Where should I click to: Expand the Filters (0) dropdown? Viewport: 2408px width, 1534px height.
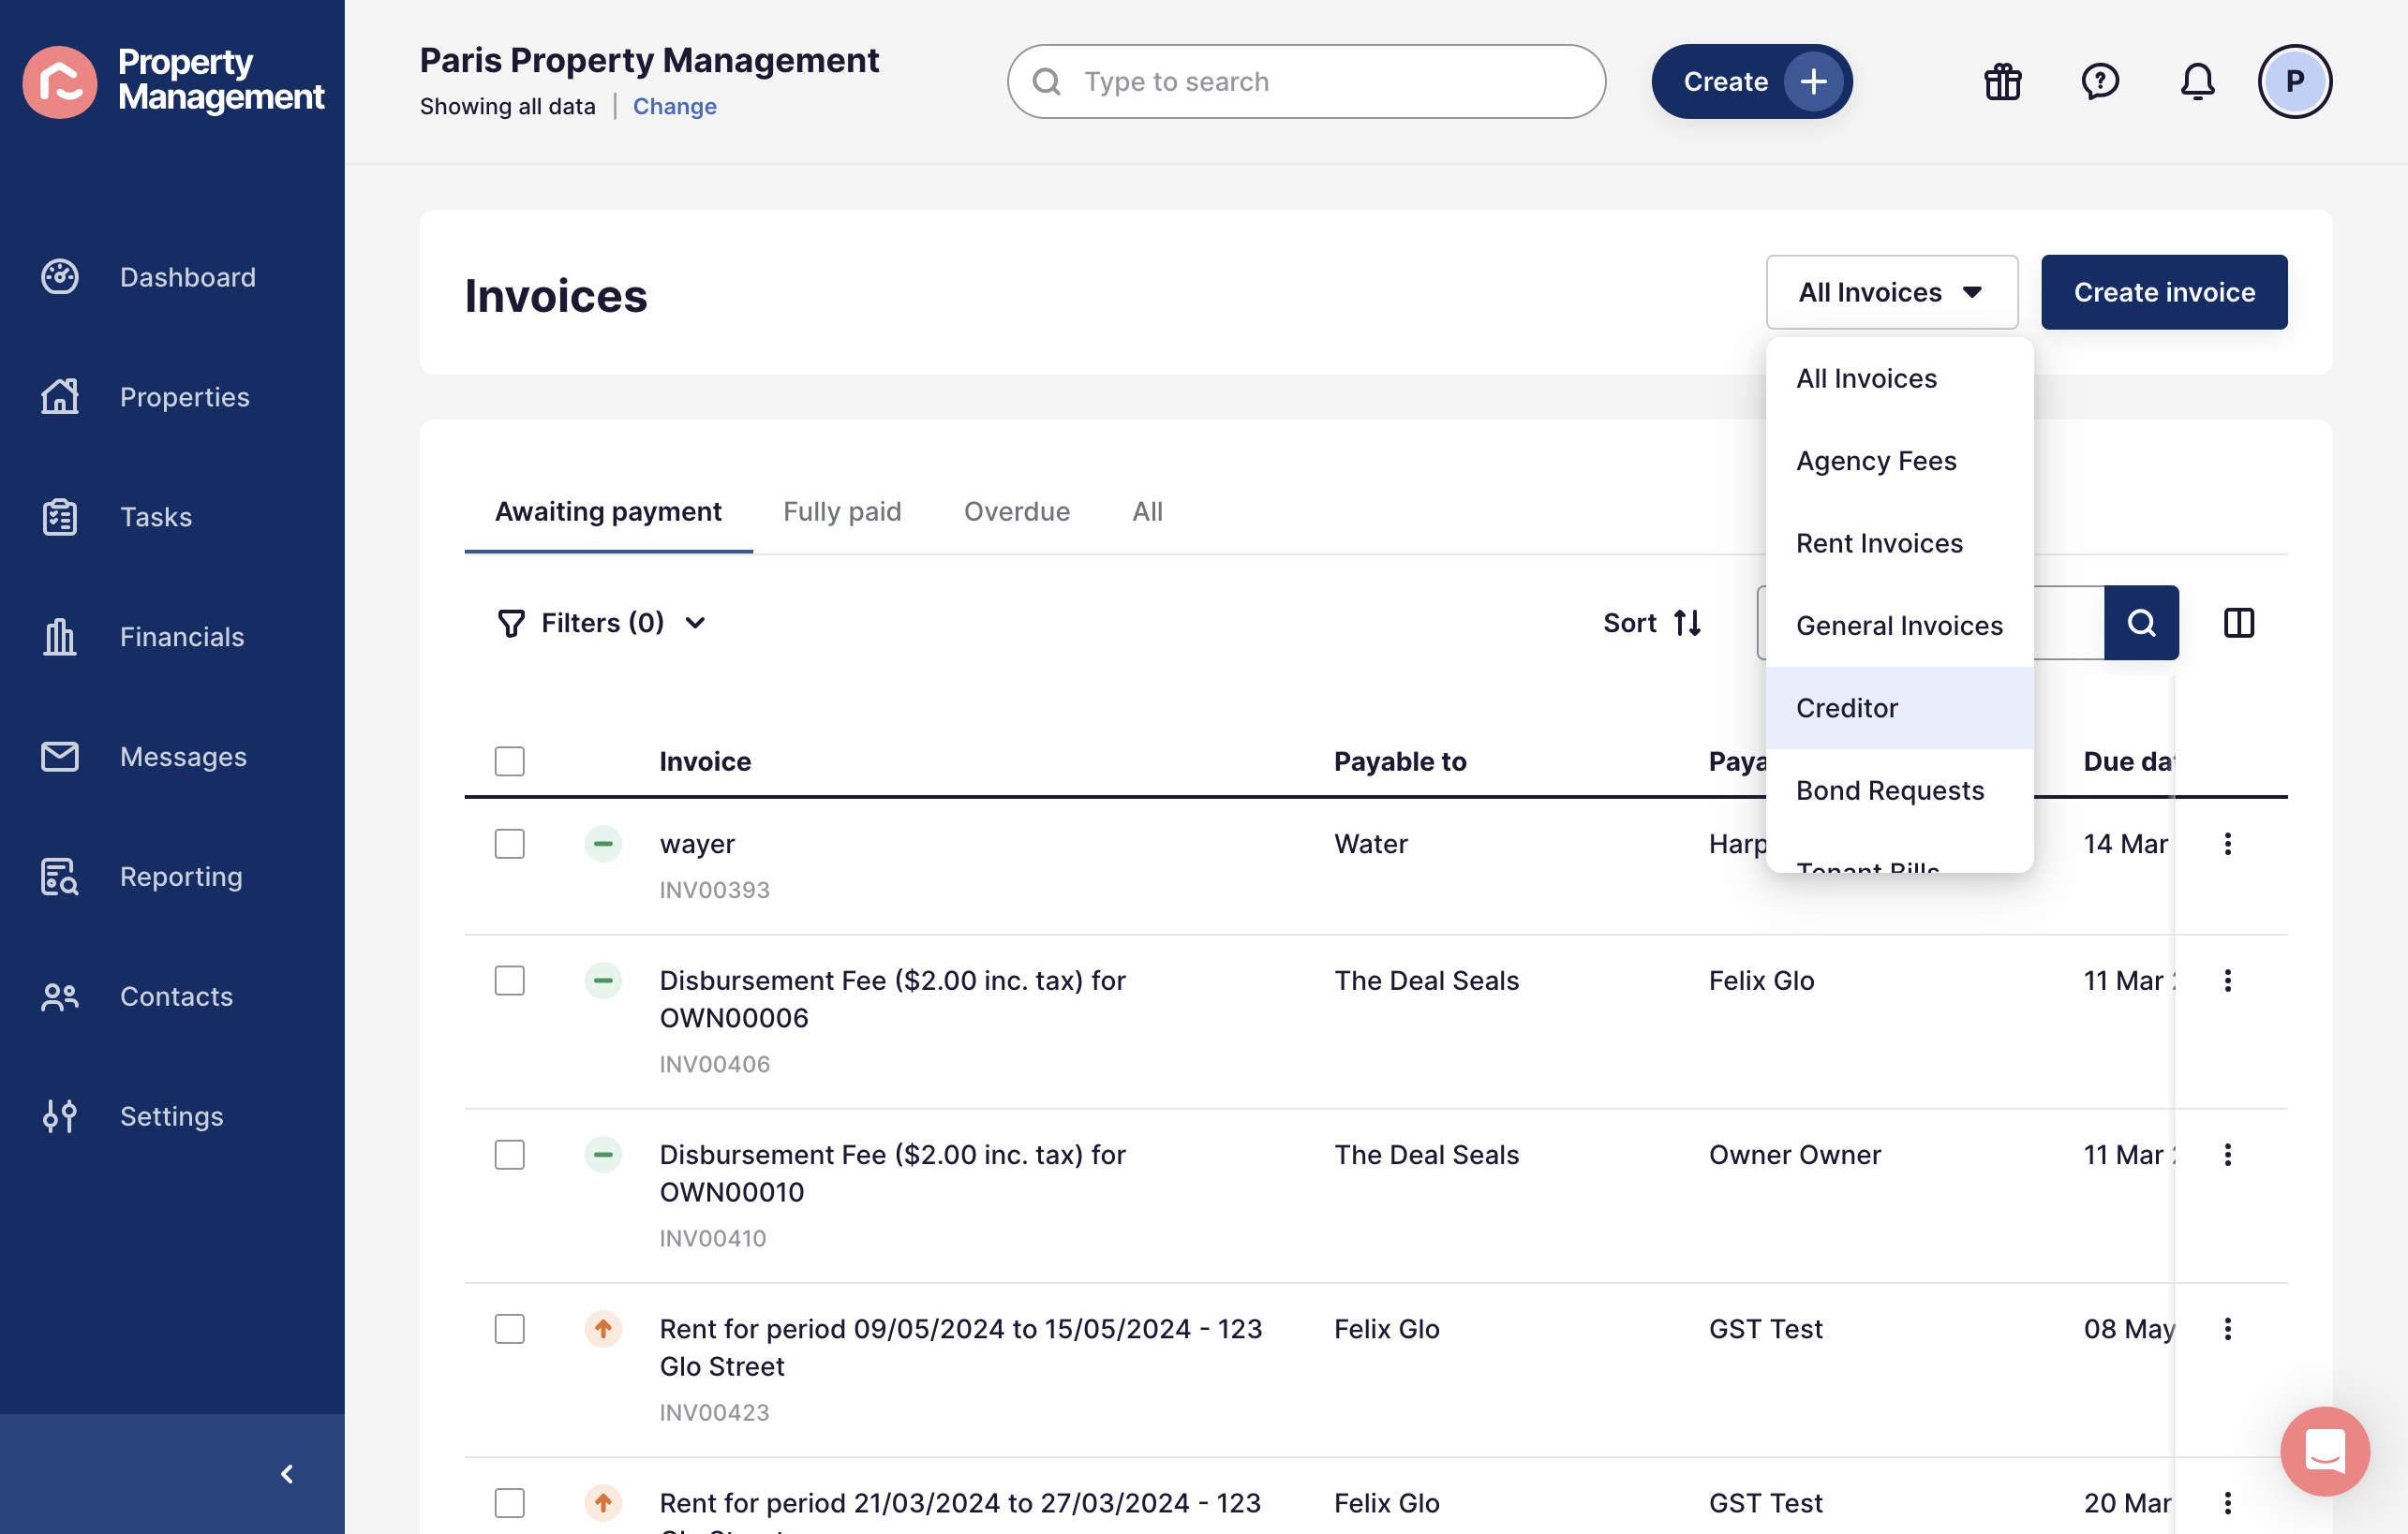602,623
